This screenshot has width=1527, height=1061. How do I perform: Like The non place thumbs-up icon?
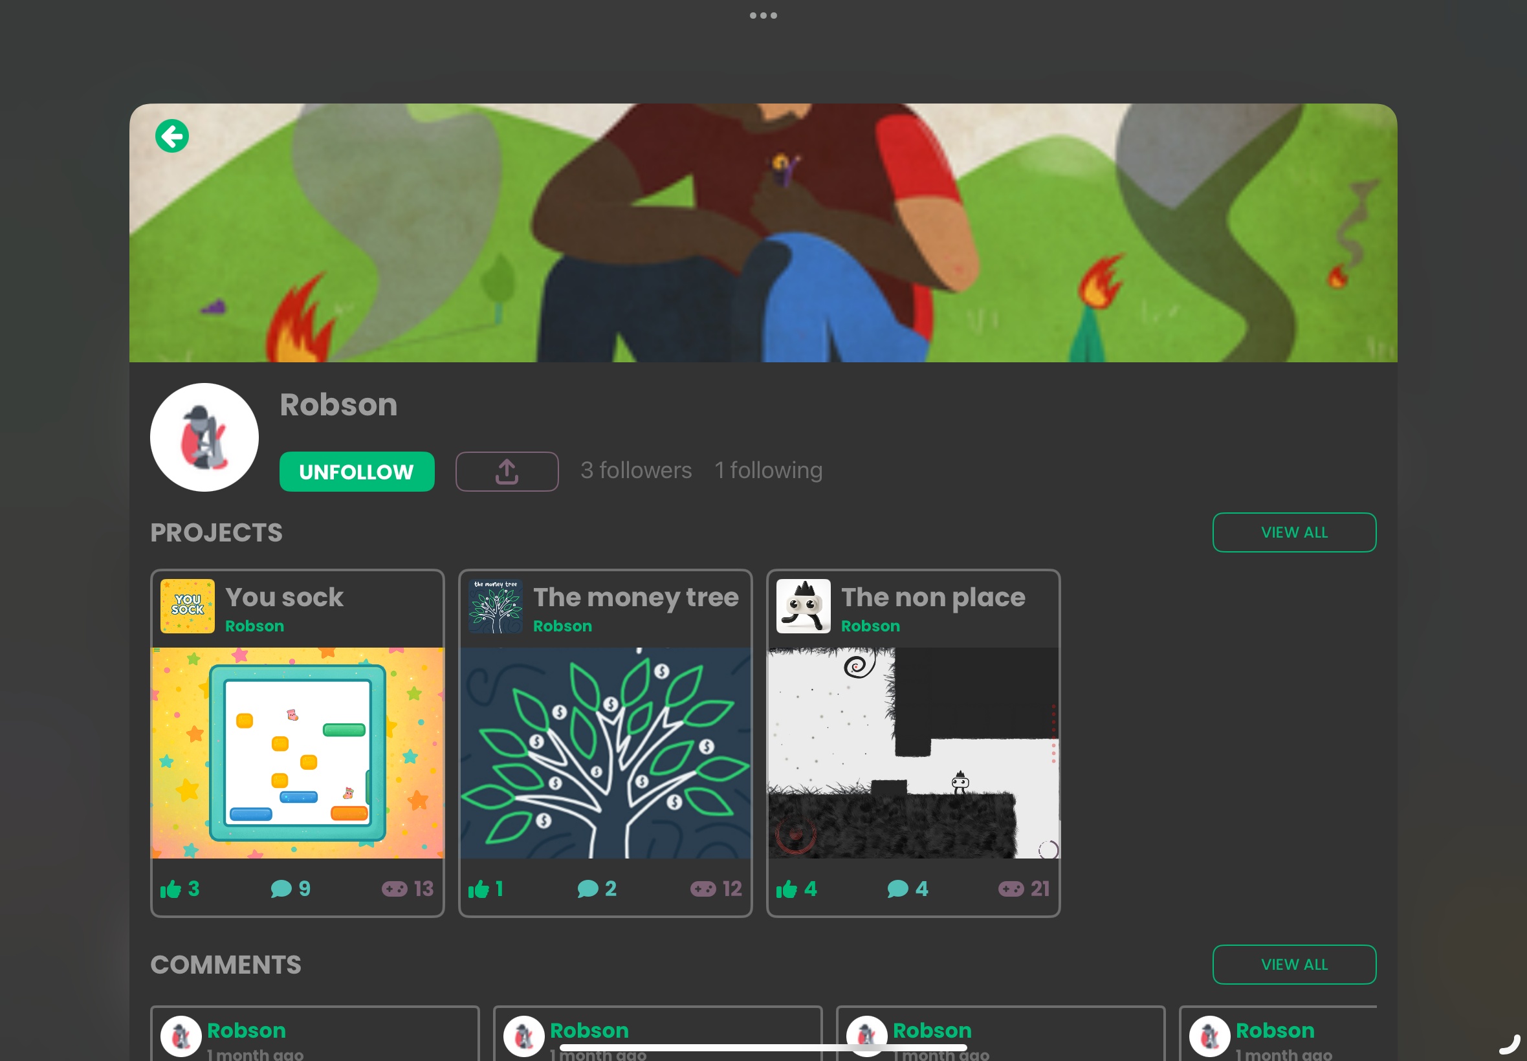pos(786,889)
